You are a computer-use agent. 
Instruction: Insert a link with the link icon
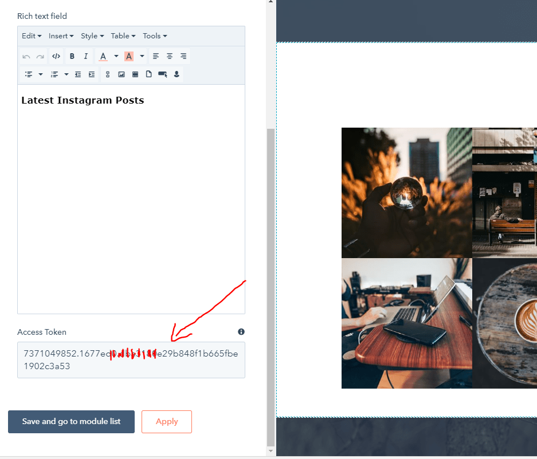coord(107,74)
